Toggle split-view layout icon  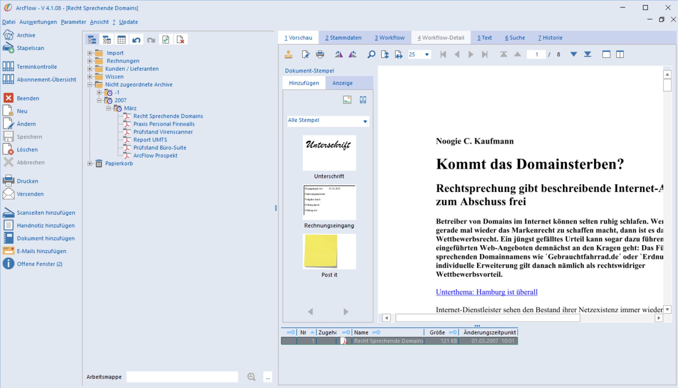tap(620, 55)
